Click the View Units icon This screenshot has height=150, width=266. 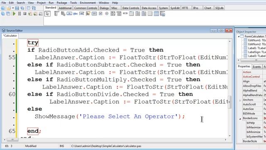(x=3, y=14)
